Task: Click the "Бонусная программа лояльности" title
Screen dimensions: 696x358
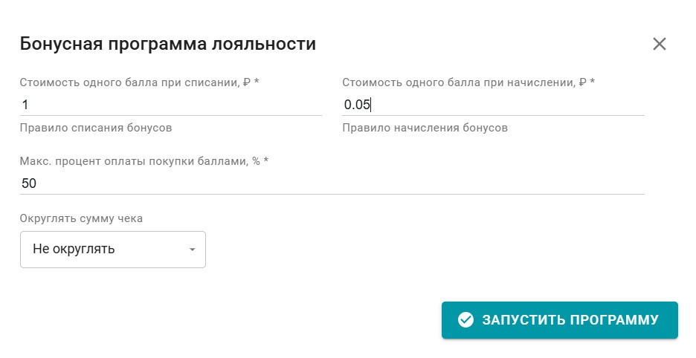Action: [x=168, y=44]
